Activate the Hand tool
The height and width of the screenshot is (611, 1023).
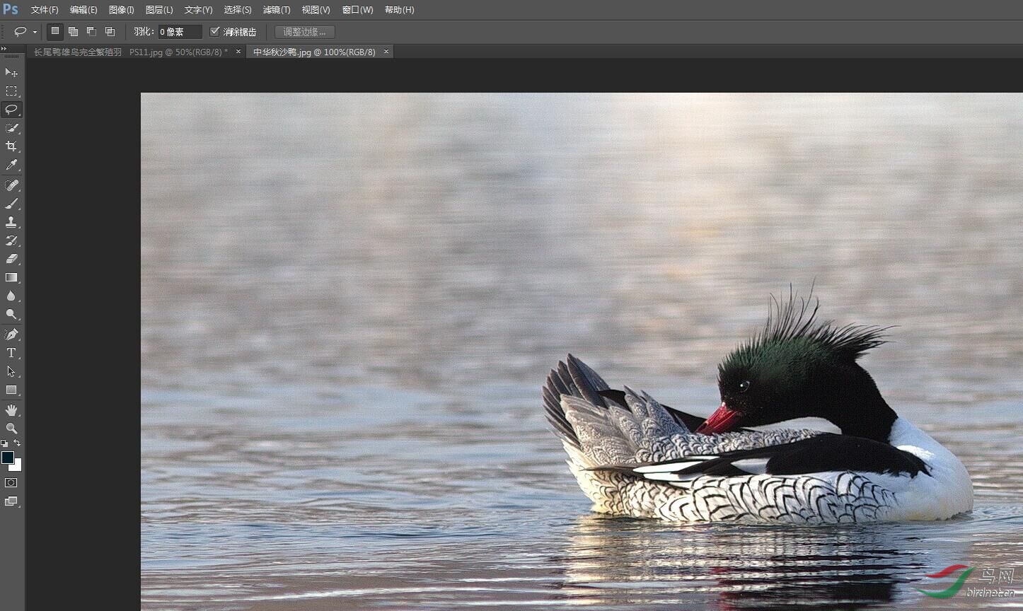[11, 410]
